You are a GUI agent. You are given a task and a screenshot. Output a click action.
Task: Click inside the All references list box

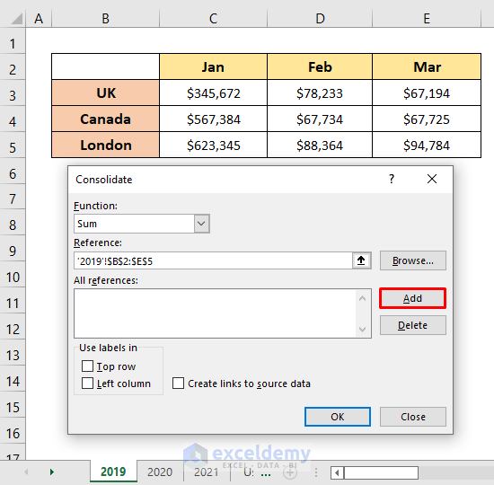[215, 313]
